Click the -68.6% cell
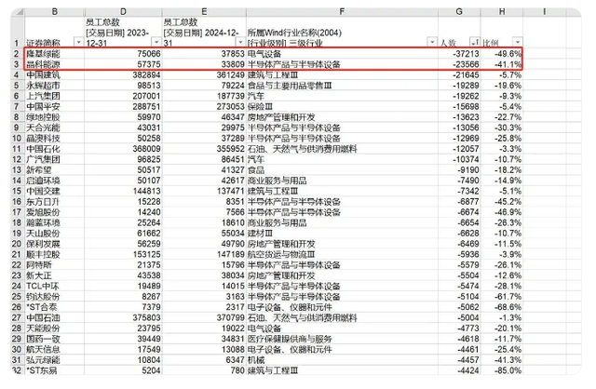Viewport: 596px width, 389px height. (502, 307)
